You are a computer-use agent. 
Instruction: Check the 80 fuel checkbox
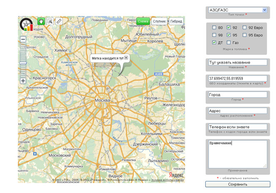pos(214,28)
